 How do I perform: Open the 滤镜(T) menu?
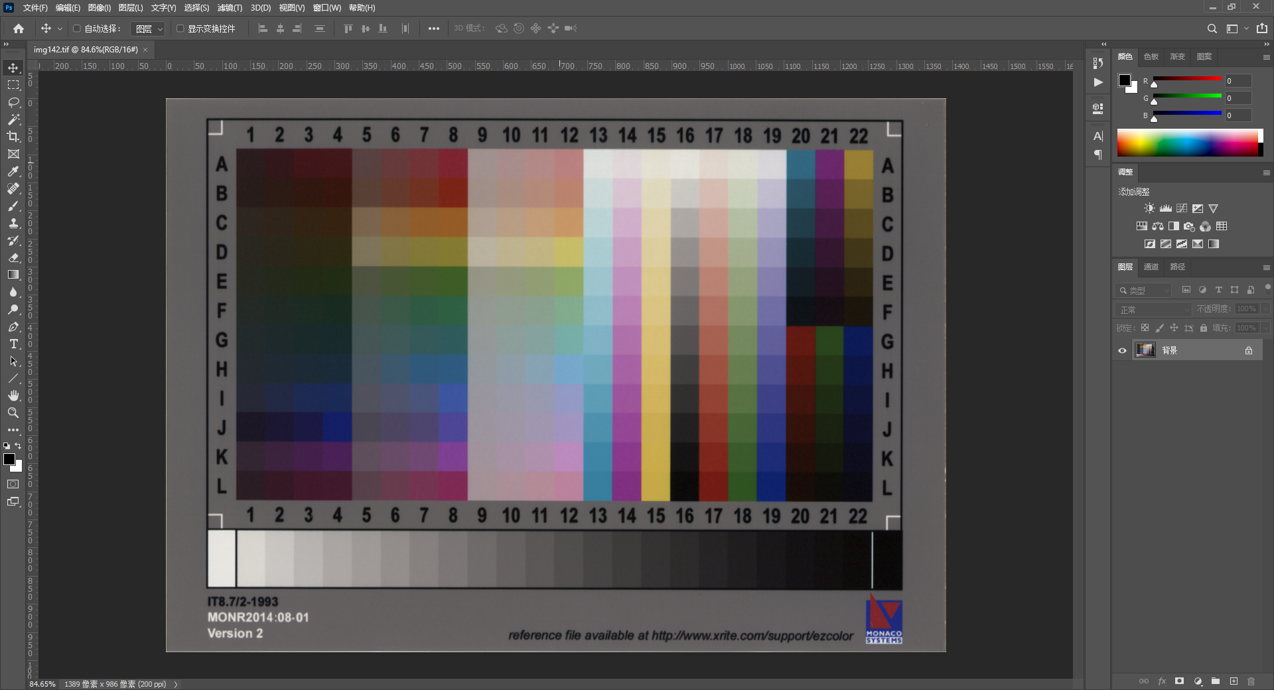pyautogui.click(x=230, y=8)
